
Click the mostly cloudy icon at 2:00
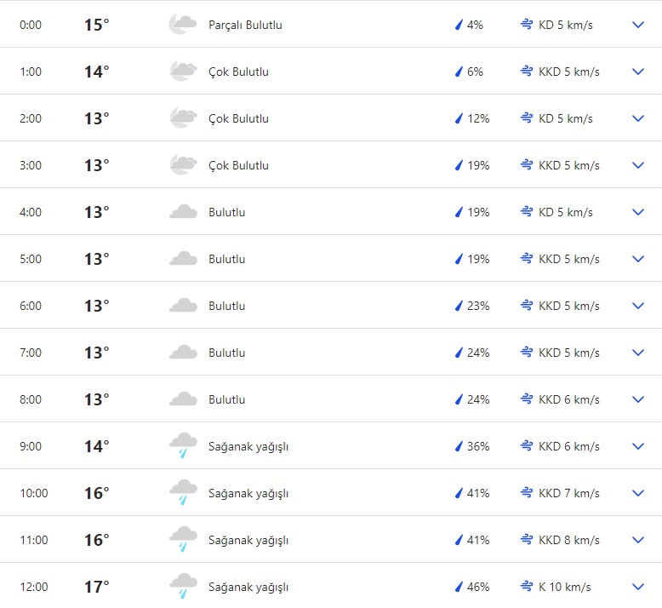pyautogui.click(x=183, y=118)
